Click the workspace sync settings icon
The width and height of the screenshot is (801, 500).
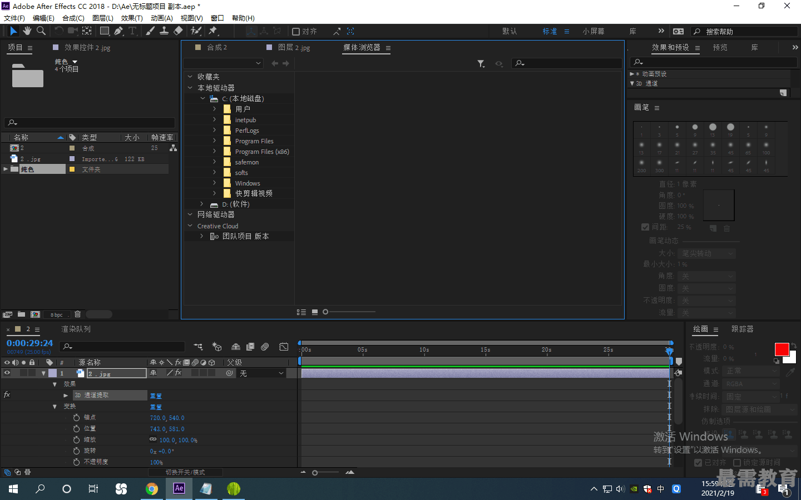pos(678,31)
